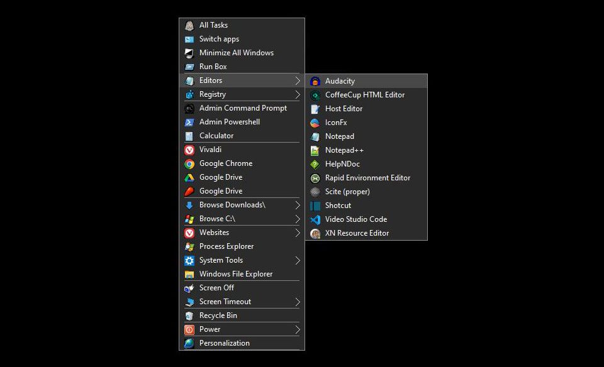Open XN Resource Editor icon
604x367 pixels.
point(316,233)
